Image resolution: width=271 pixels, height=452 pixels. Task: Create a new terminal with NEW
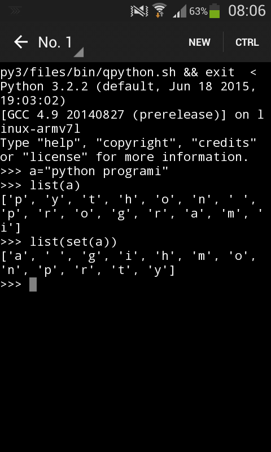[x=199, y=42]
